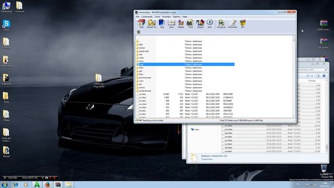This screenshot has width=334, height=188.
Task: Select the gui folder row
Action: pos(185,71)
